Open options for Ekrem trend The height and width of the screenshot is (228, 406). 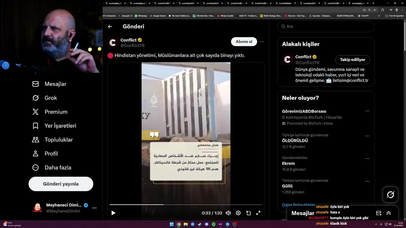[367, 159]
